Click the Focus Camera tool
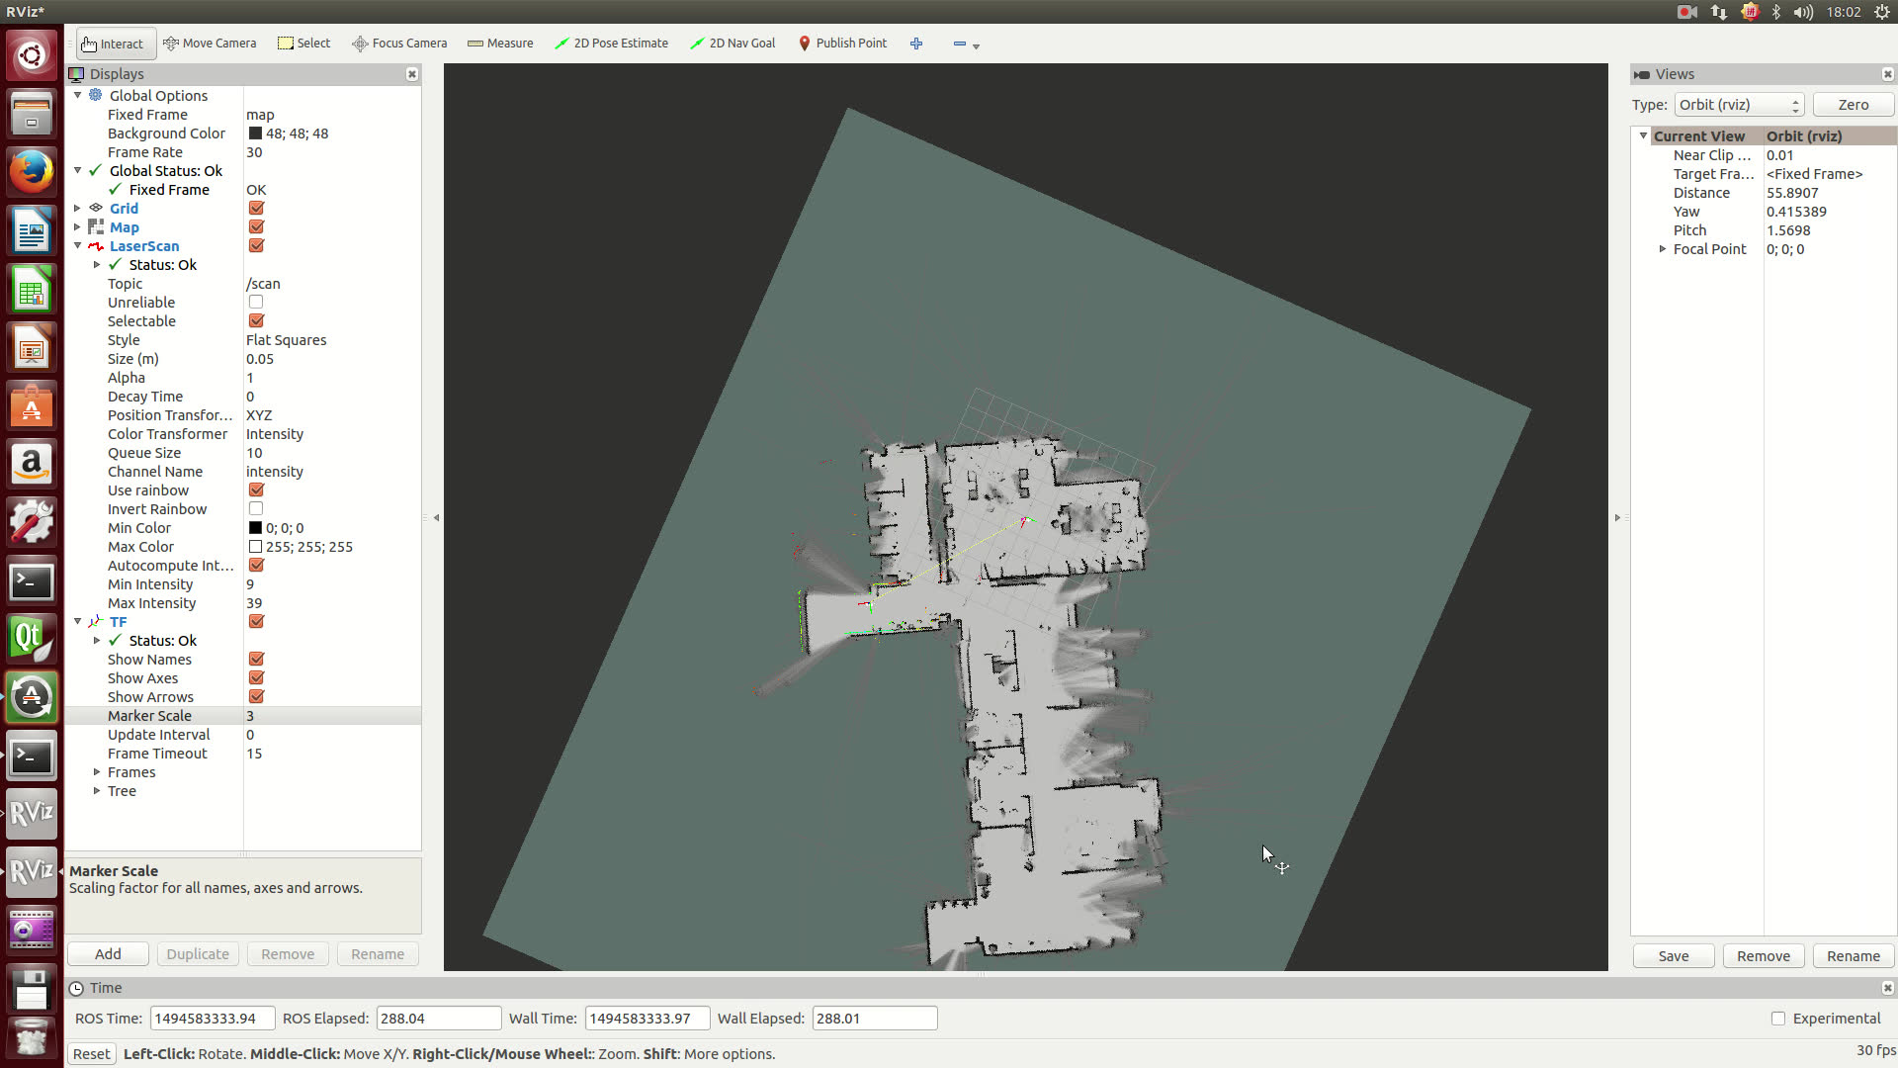1898x1068 pixels. [399, 44]
